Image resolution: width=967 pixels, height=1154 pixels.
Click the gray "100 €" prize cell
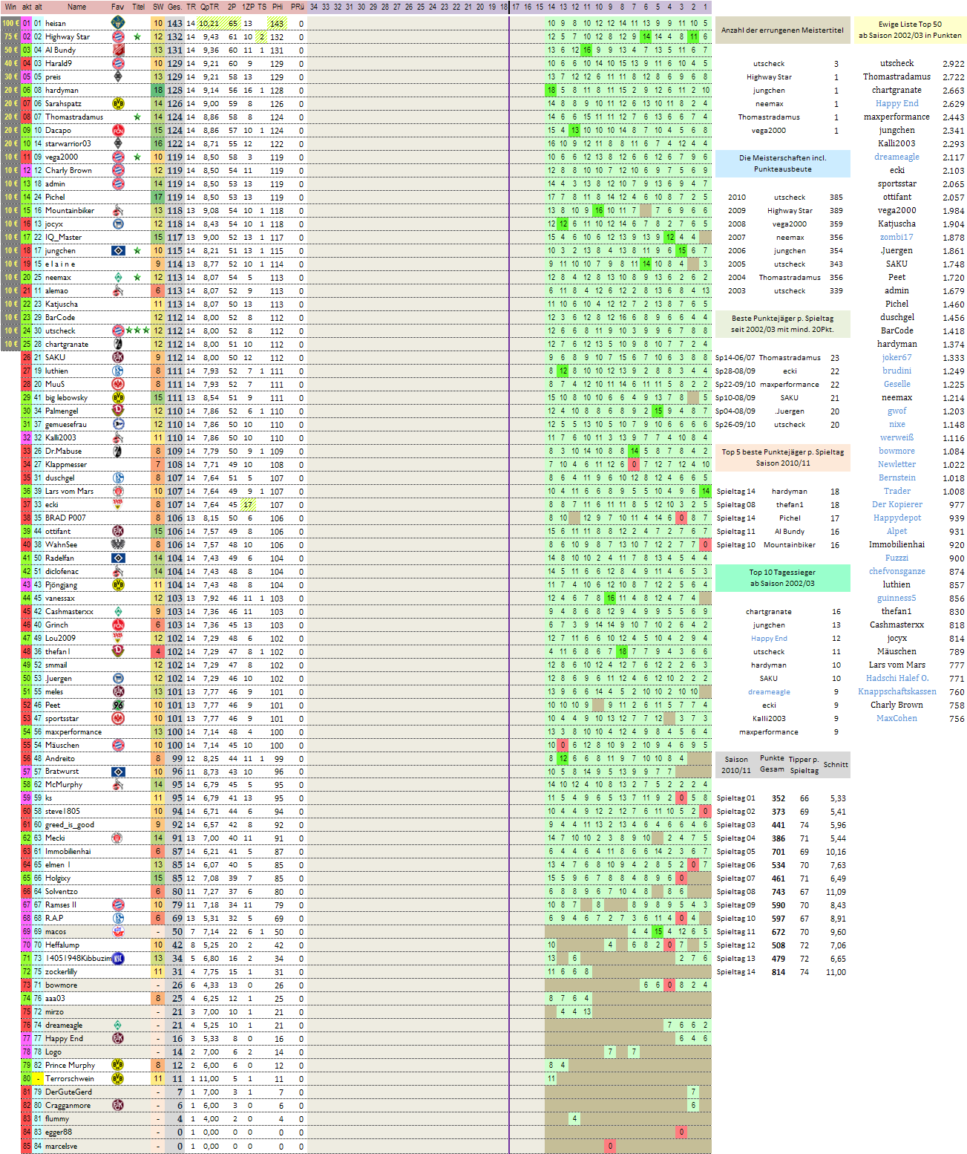(10, 23)
